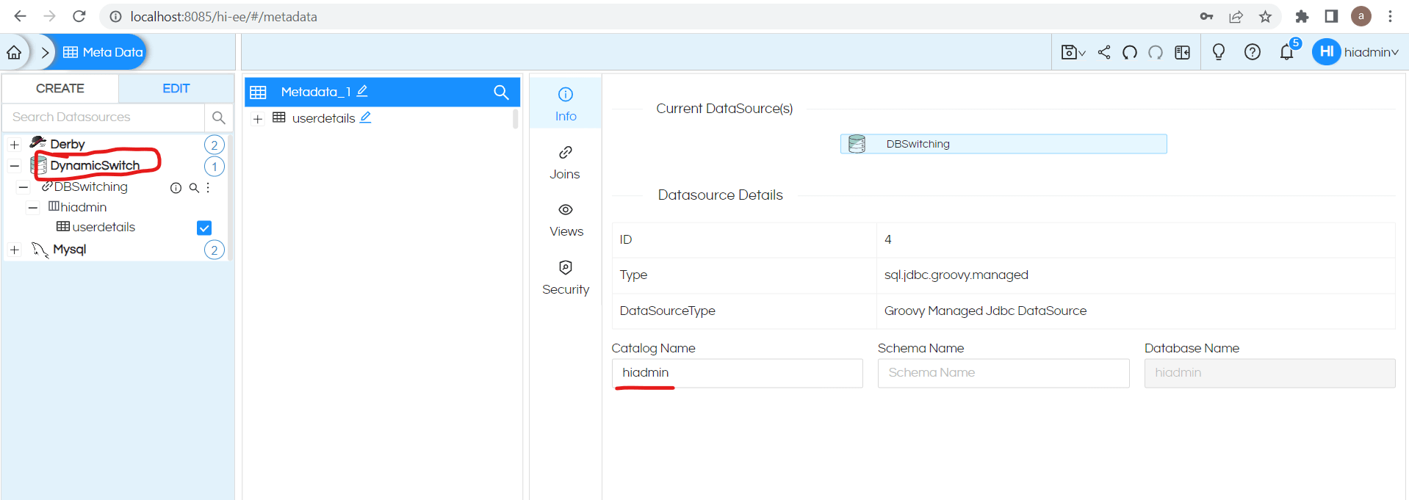1409x500 pixels.
Task: Switch to the CREATE tab
Action: click(60, 88)
